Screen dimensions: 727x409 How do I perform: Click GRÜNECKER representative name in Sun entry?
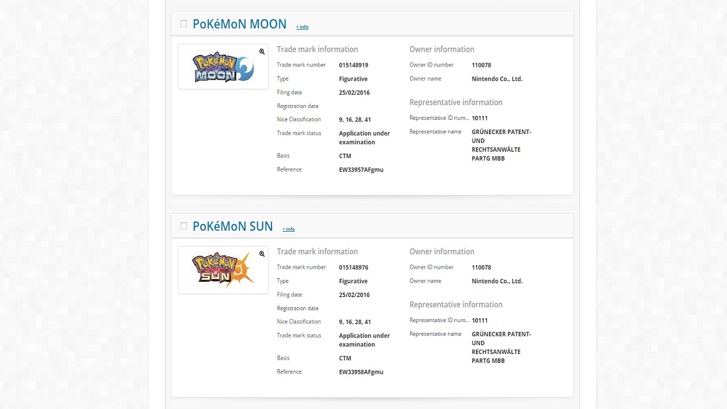[501, 347]
